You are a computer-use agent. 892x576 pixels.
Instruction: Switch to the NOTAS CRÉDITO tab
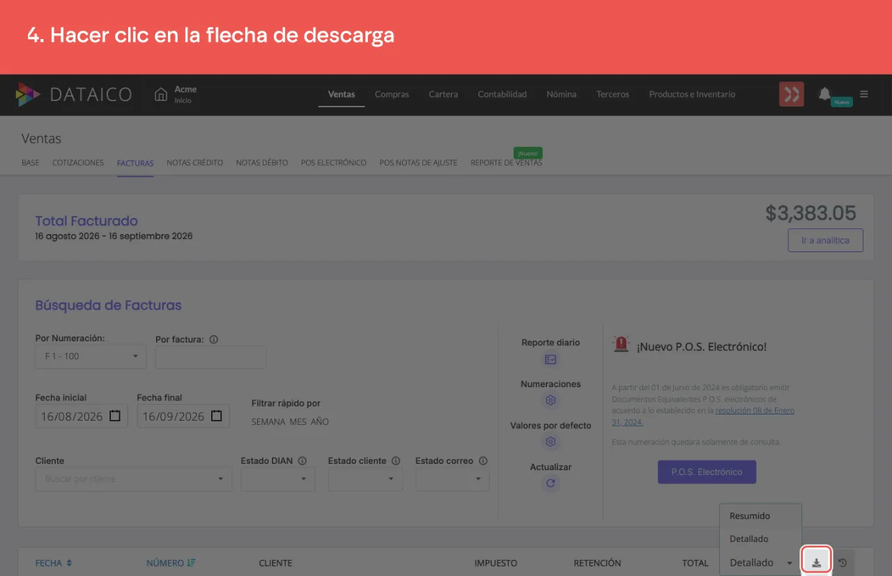(x=194, y=163)
